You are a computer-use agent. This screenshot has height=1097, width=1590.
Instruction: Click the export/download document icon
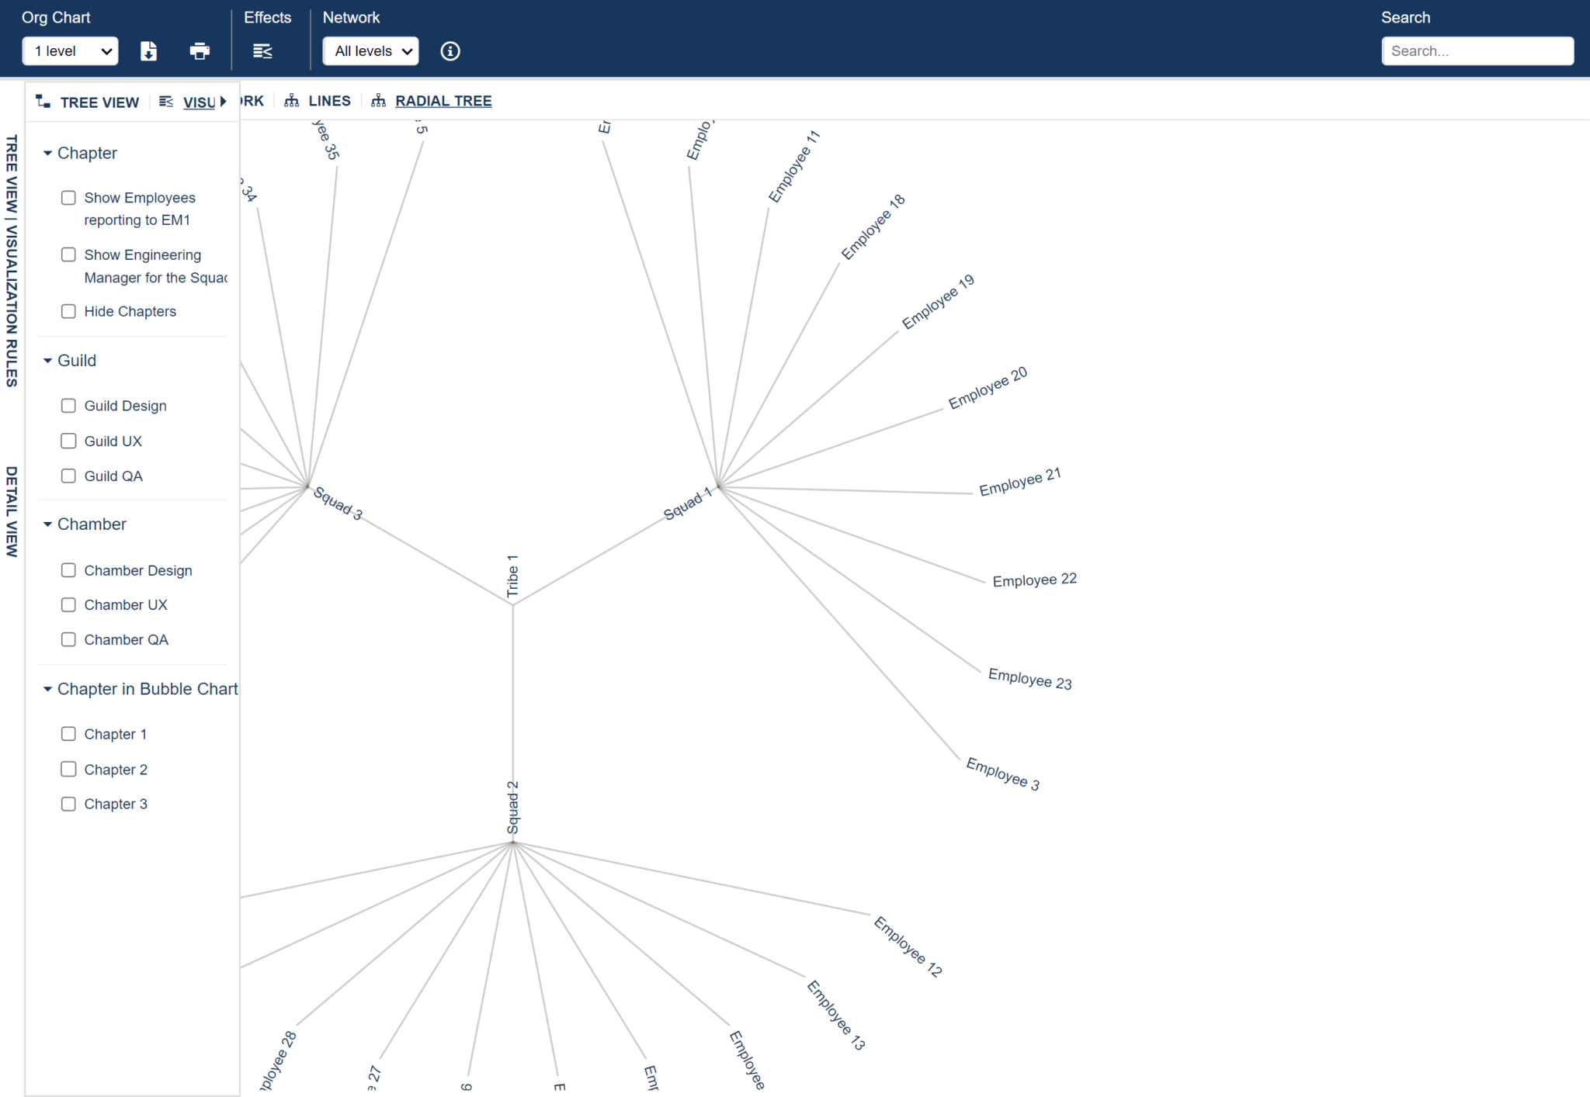point(148,50)
